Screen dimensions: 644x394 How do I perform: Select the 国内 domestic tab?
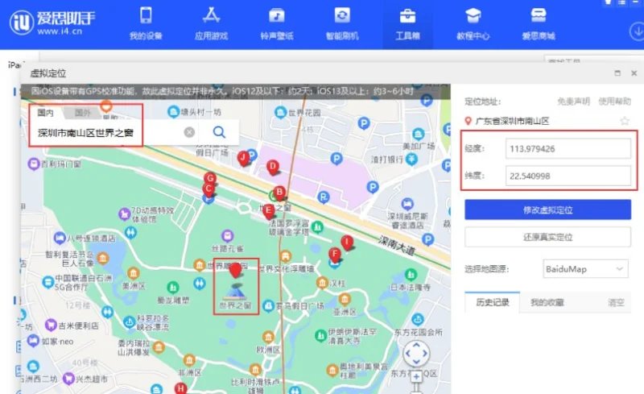[x=46, y=113]
